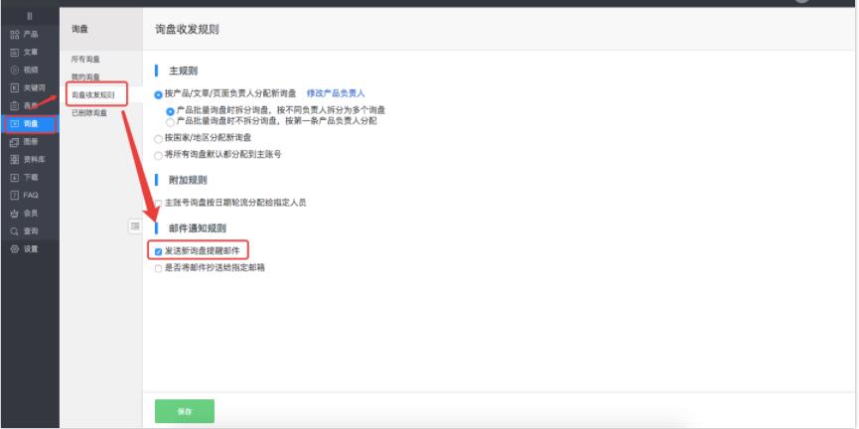Open 设置 at the sidebar bottom

pos(25,248)
